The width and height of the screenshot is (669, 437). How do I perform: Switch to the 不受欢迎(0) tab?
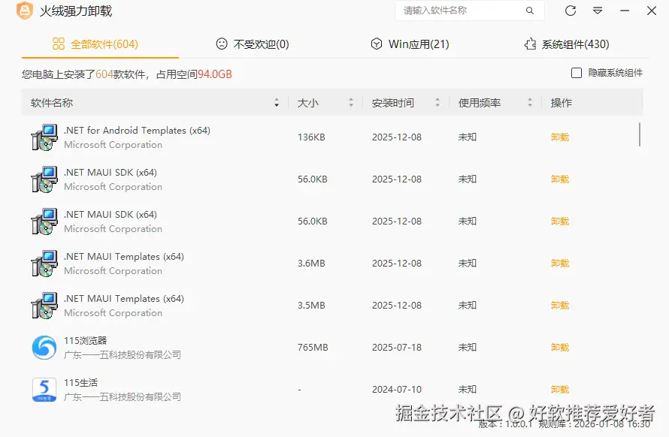point(253,44)
